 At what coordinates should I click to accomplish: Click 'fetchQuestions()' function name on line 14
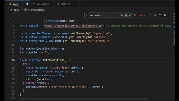pos(55,60)
